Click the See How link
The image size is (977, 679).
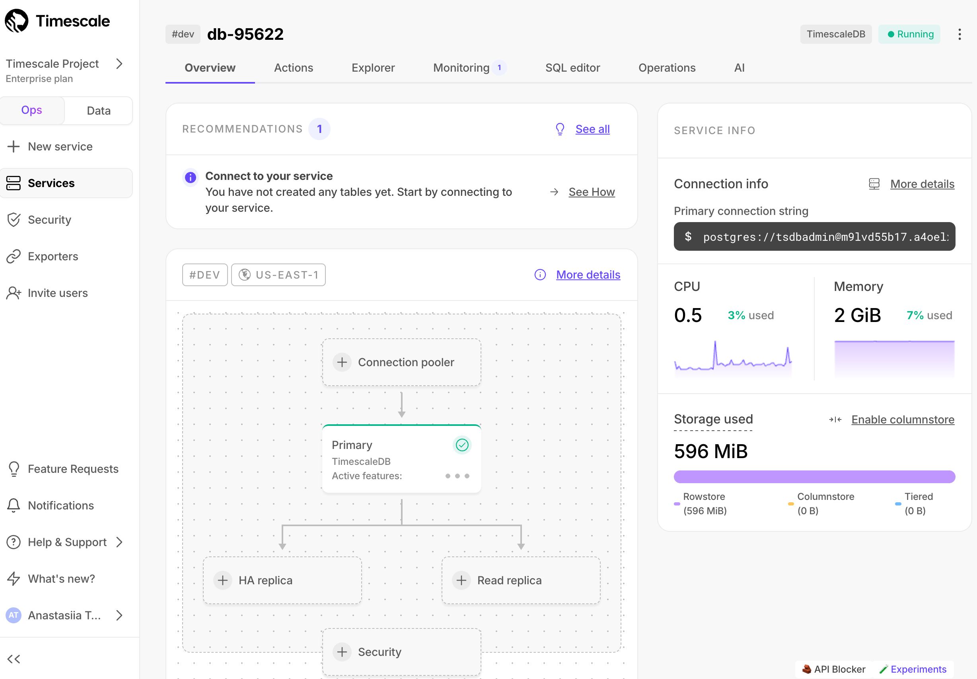tap(592, 192)
